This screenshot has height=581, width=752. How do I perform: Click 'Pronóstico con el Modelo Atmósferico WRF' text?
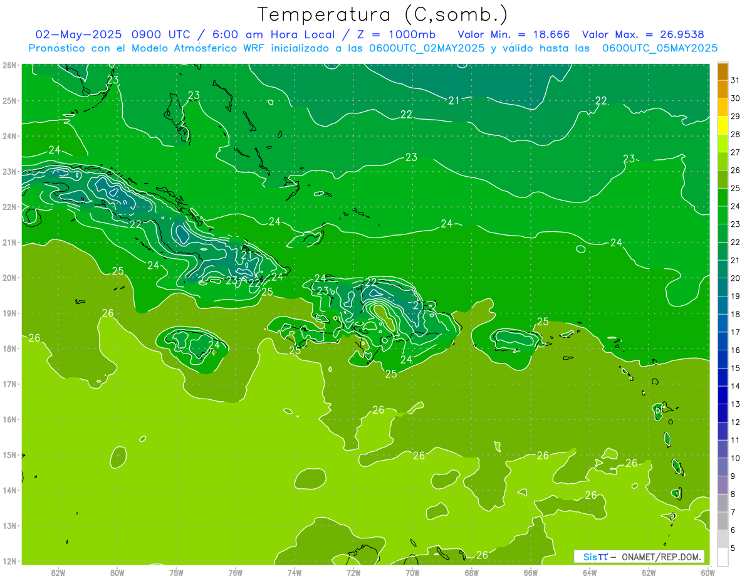[x=147, y=48]
